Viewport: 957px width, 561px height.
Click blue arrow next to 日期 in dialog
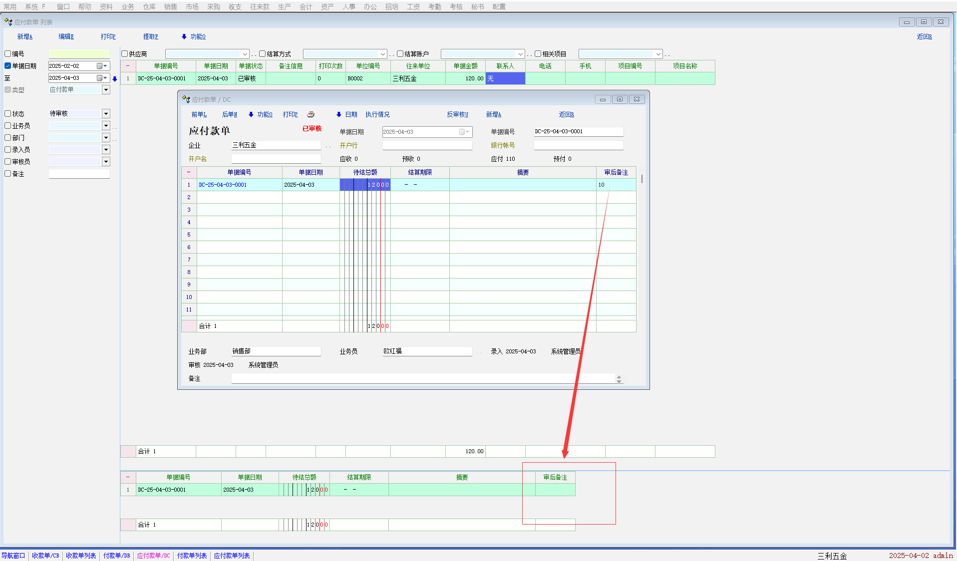(339, 114)
